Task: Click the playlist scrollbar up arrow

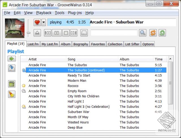Action: click(x=170, y=59)
